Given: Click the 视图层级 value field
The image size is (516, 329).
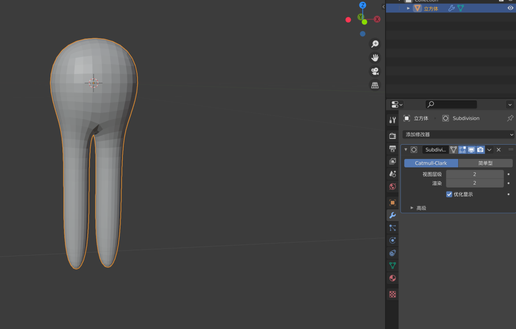Looking at the screenshot, I should point(474,174).
